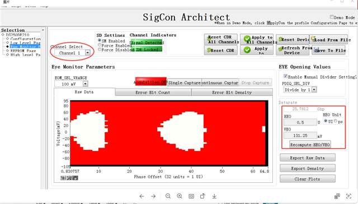Click the Export Density button
The image size is (358, 204).
coord(308,168)
